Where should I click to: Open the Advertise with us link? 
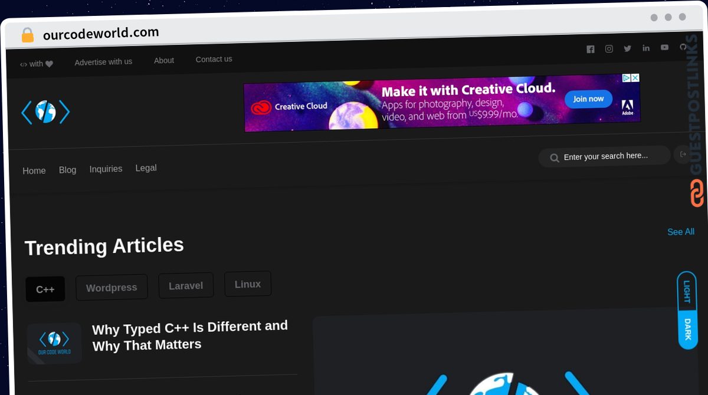pyautogui.click(x=103, y=62)
